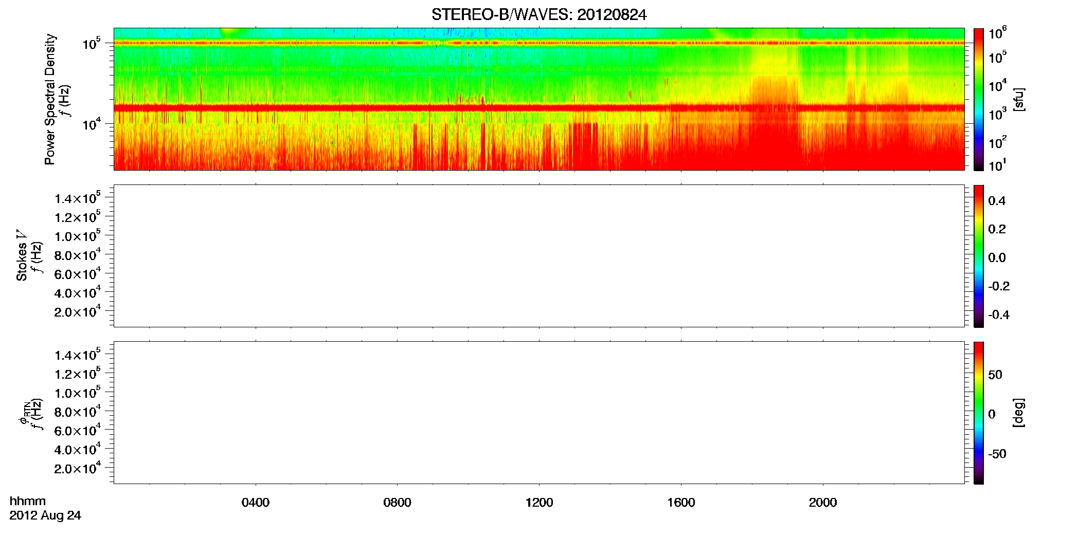Click the -0.4 tick on Stokes color bar
This screenshot has height=555, width=1078.
click(999, 315)
